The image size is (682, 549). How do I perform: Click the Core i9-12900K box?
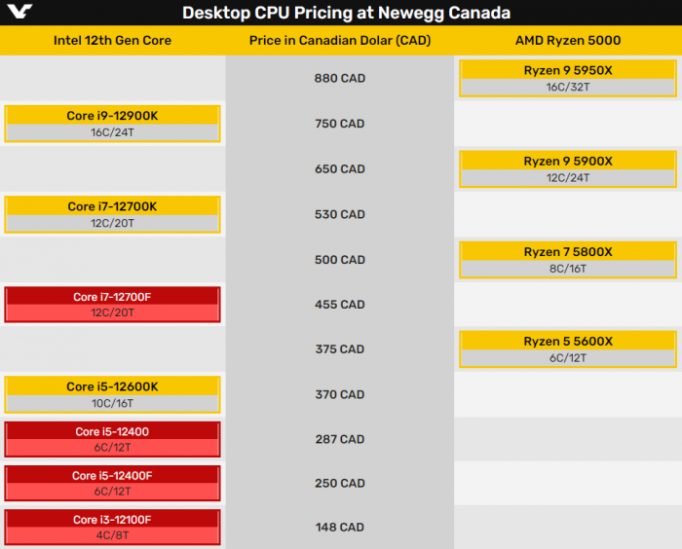click(112, 124)
